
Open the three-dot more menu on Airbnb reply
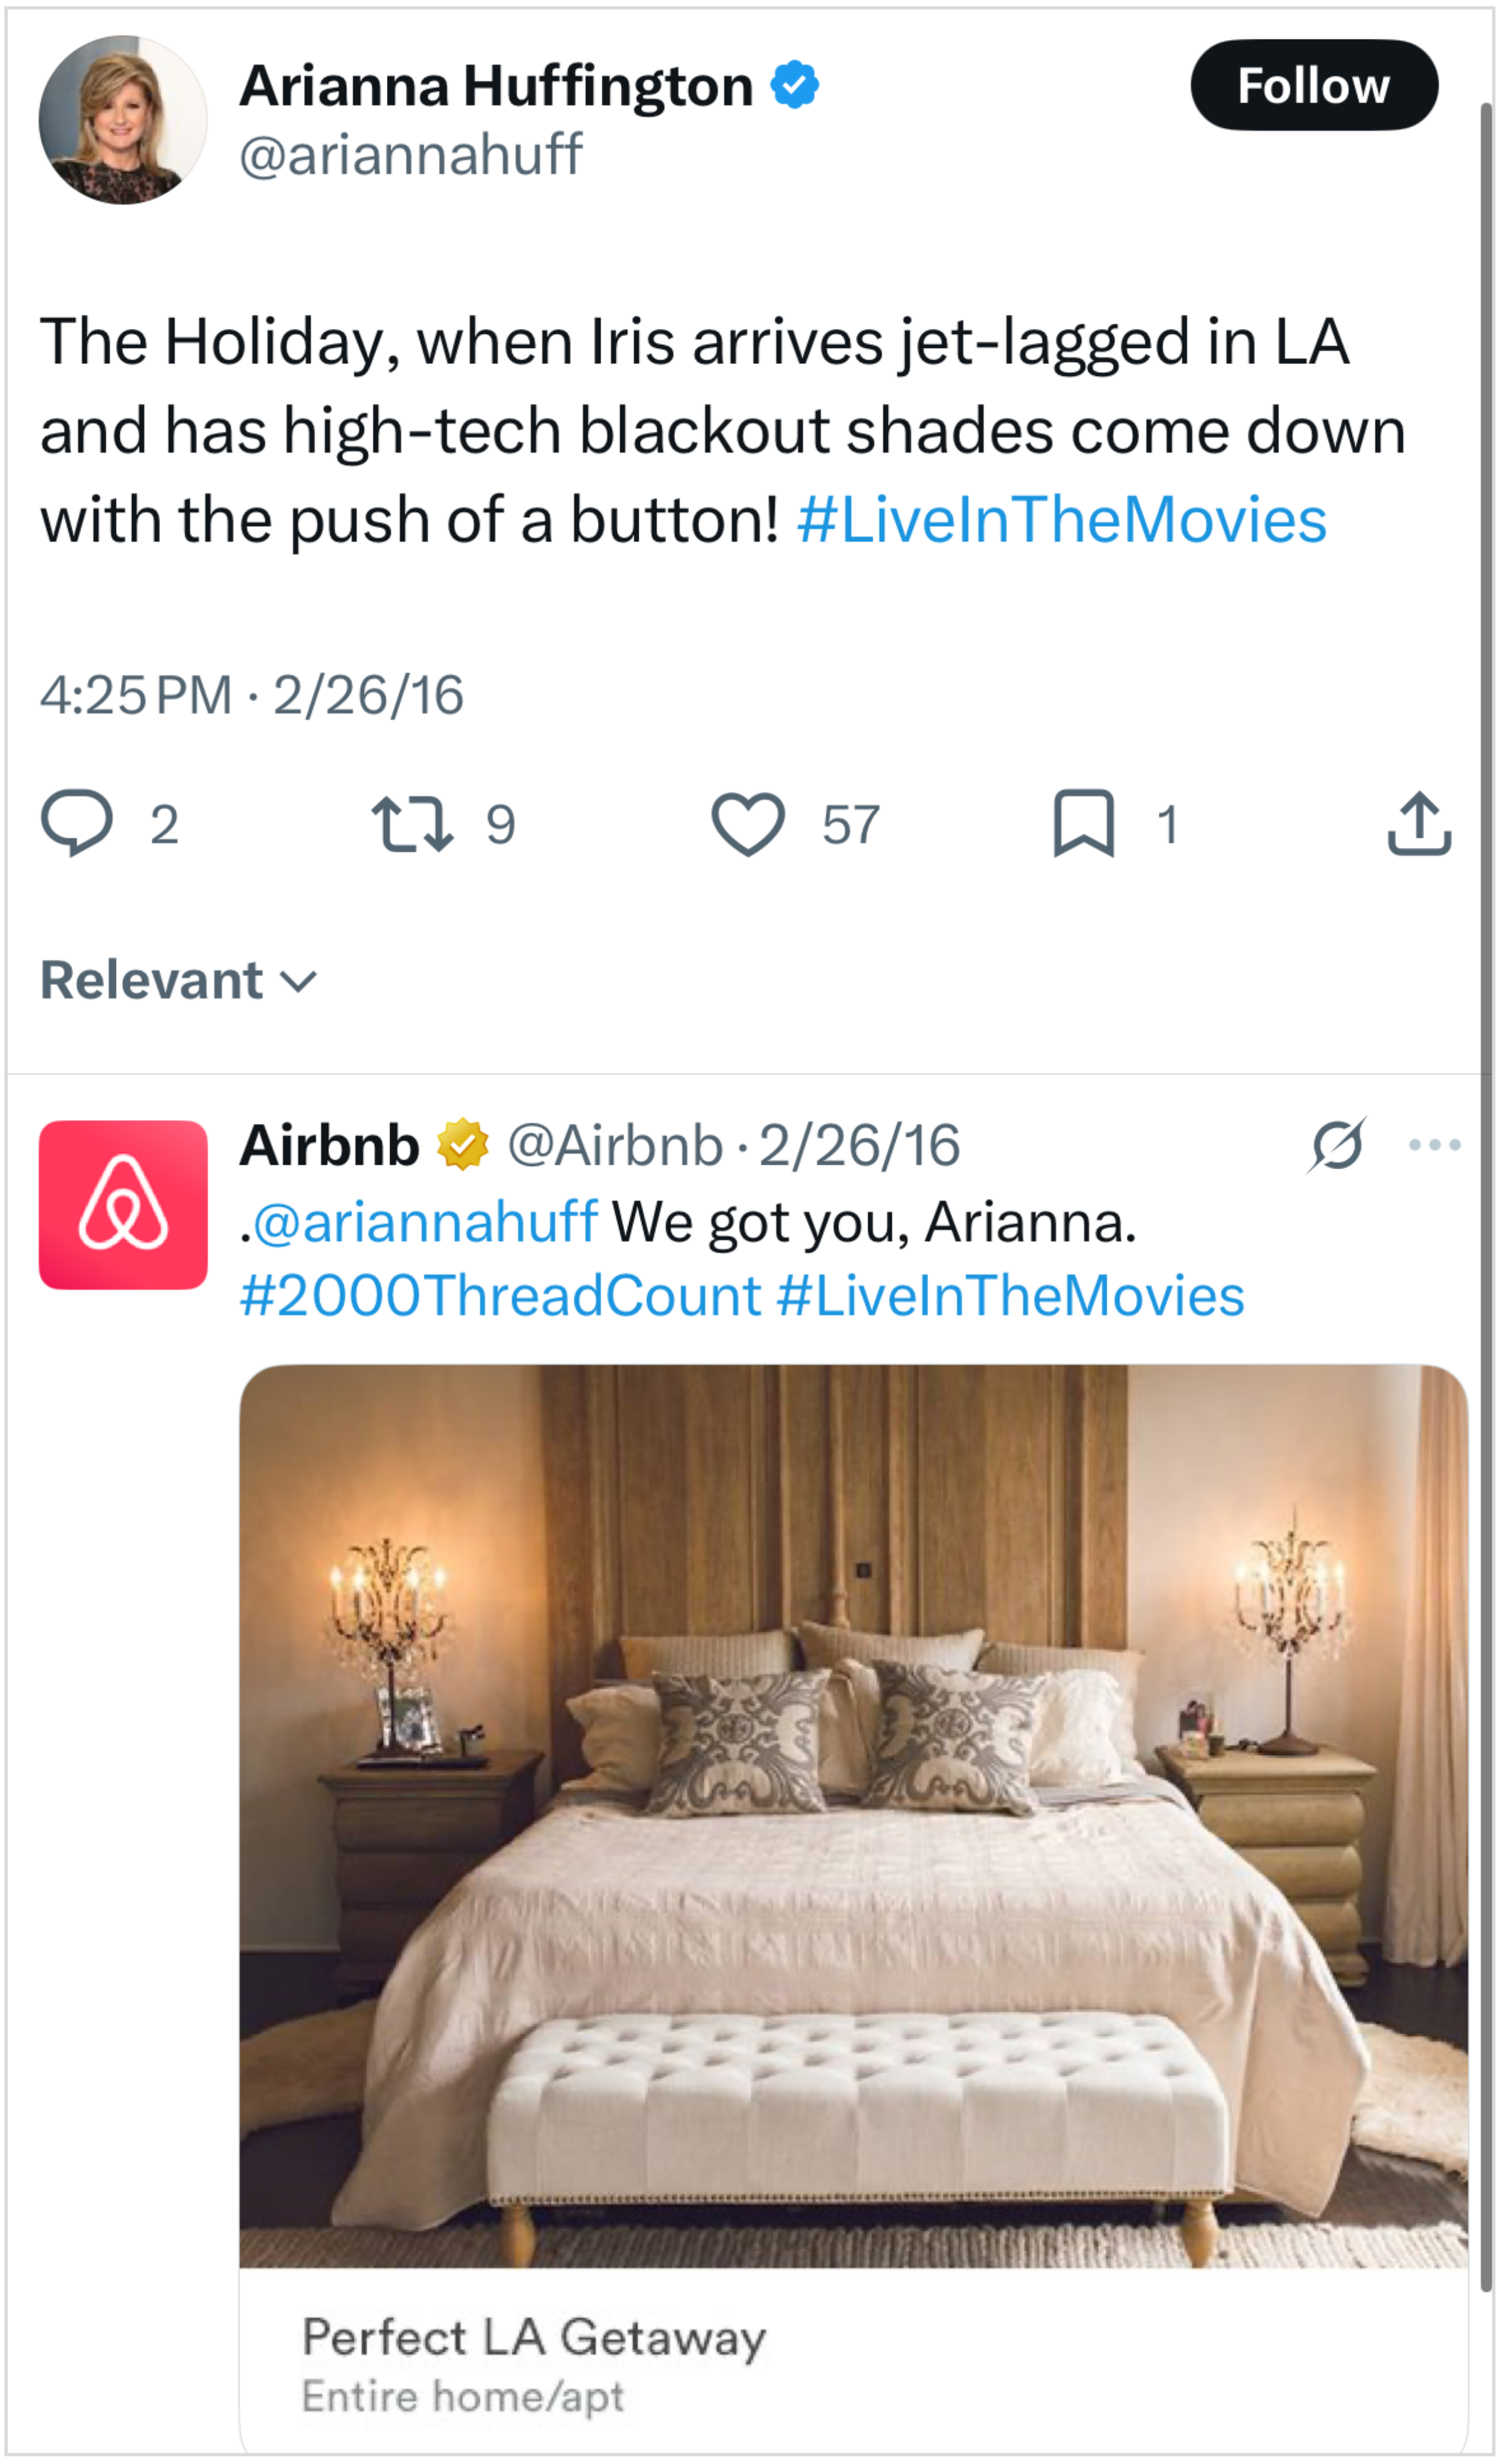[1434, 1145]
